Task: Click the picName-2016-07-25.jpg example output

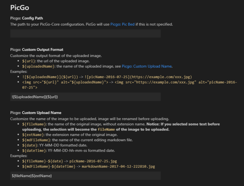Action: click(x=93, y=161)
